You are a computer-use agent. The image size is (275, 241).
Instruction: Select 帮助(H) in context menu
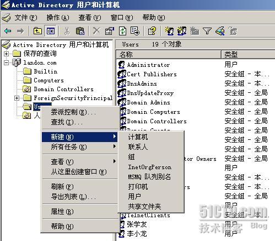coord(80,226)
